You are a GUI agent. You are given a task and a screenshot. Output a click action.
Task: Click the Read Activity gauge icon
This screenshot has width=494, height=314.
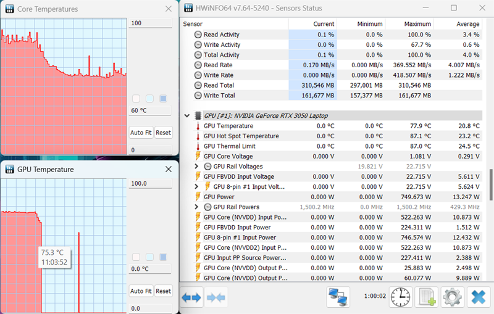(198, 35)
